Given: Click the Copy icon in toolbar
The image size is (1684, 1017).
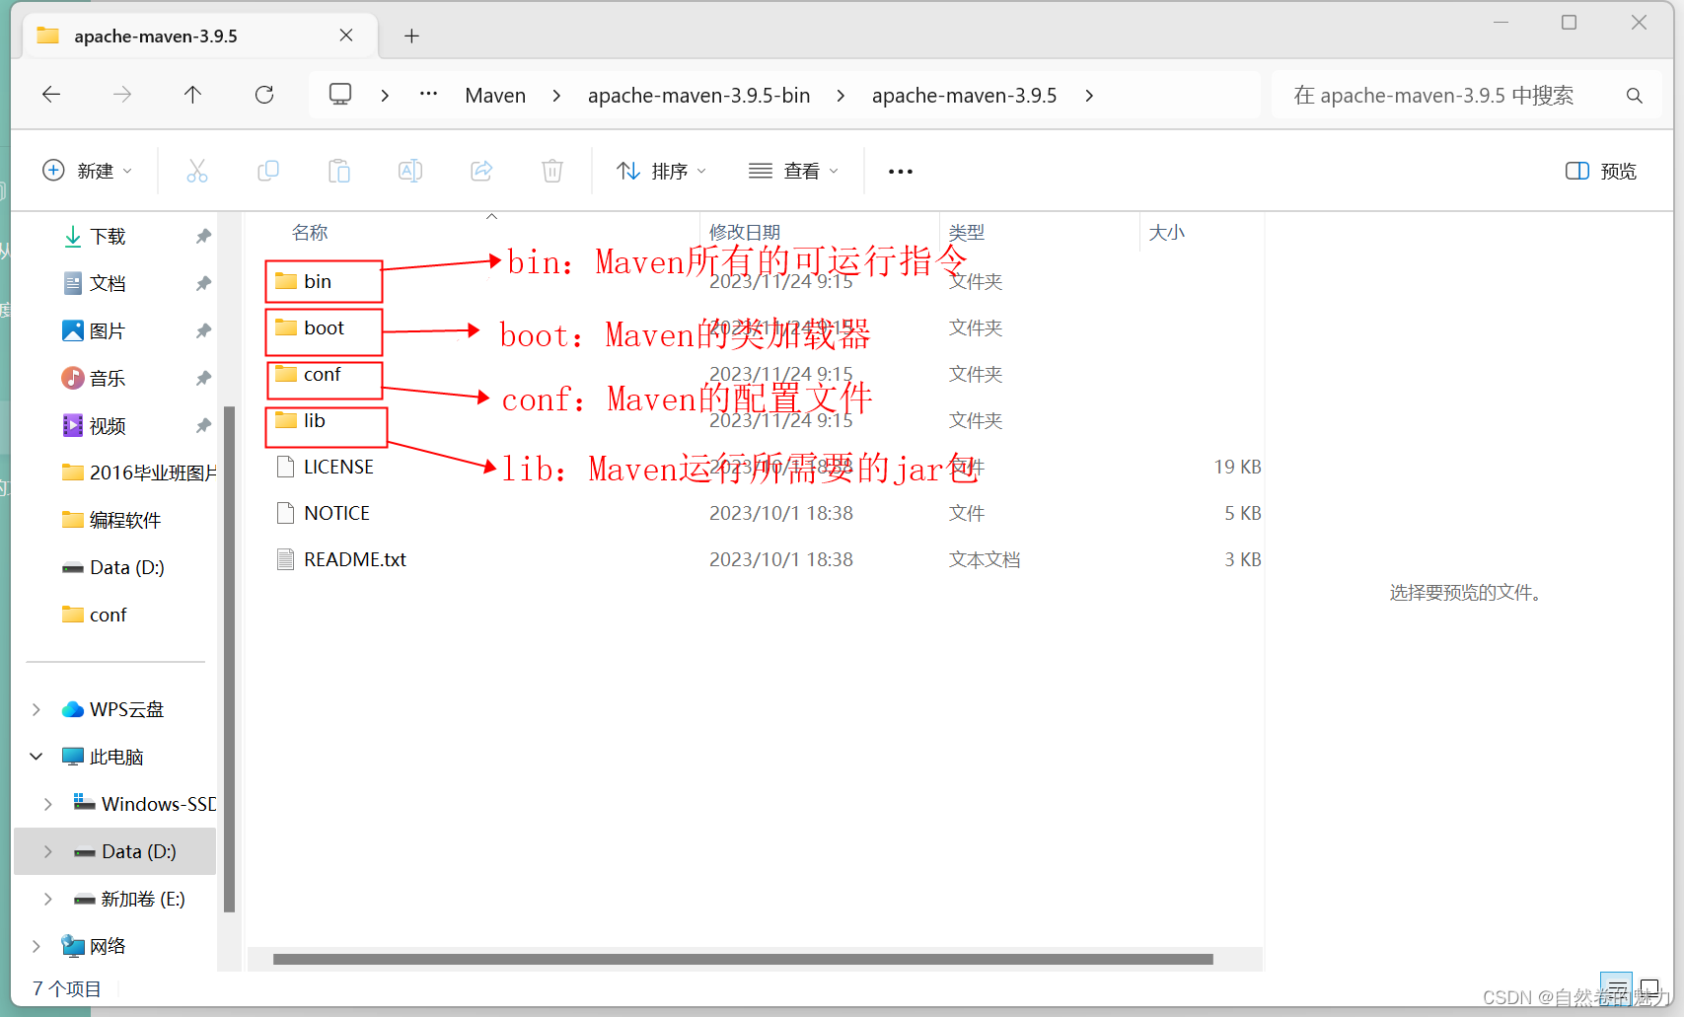Looking at the screenshot, I should [268, 172].
